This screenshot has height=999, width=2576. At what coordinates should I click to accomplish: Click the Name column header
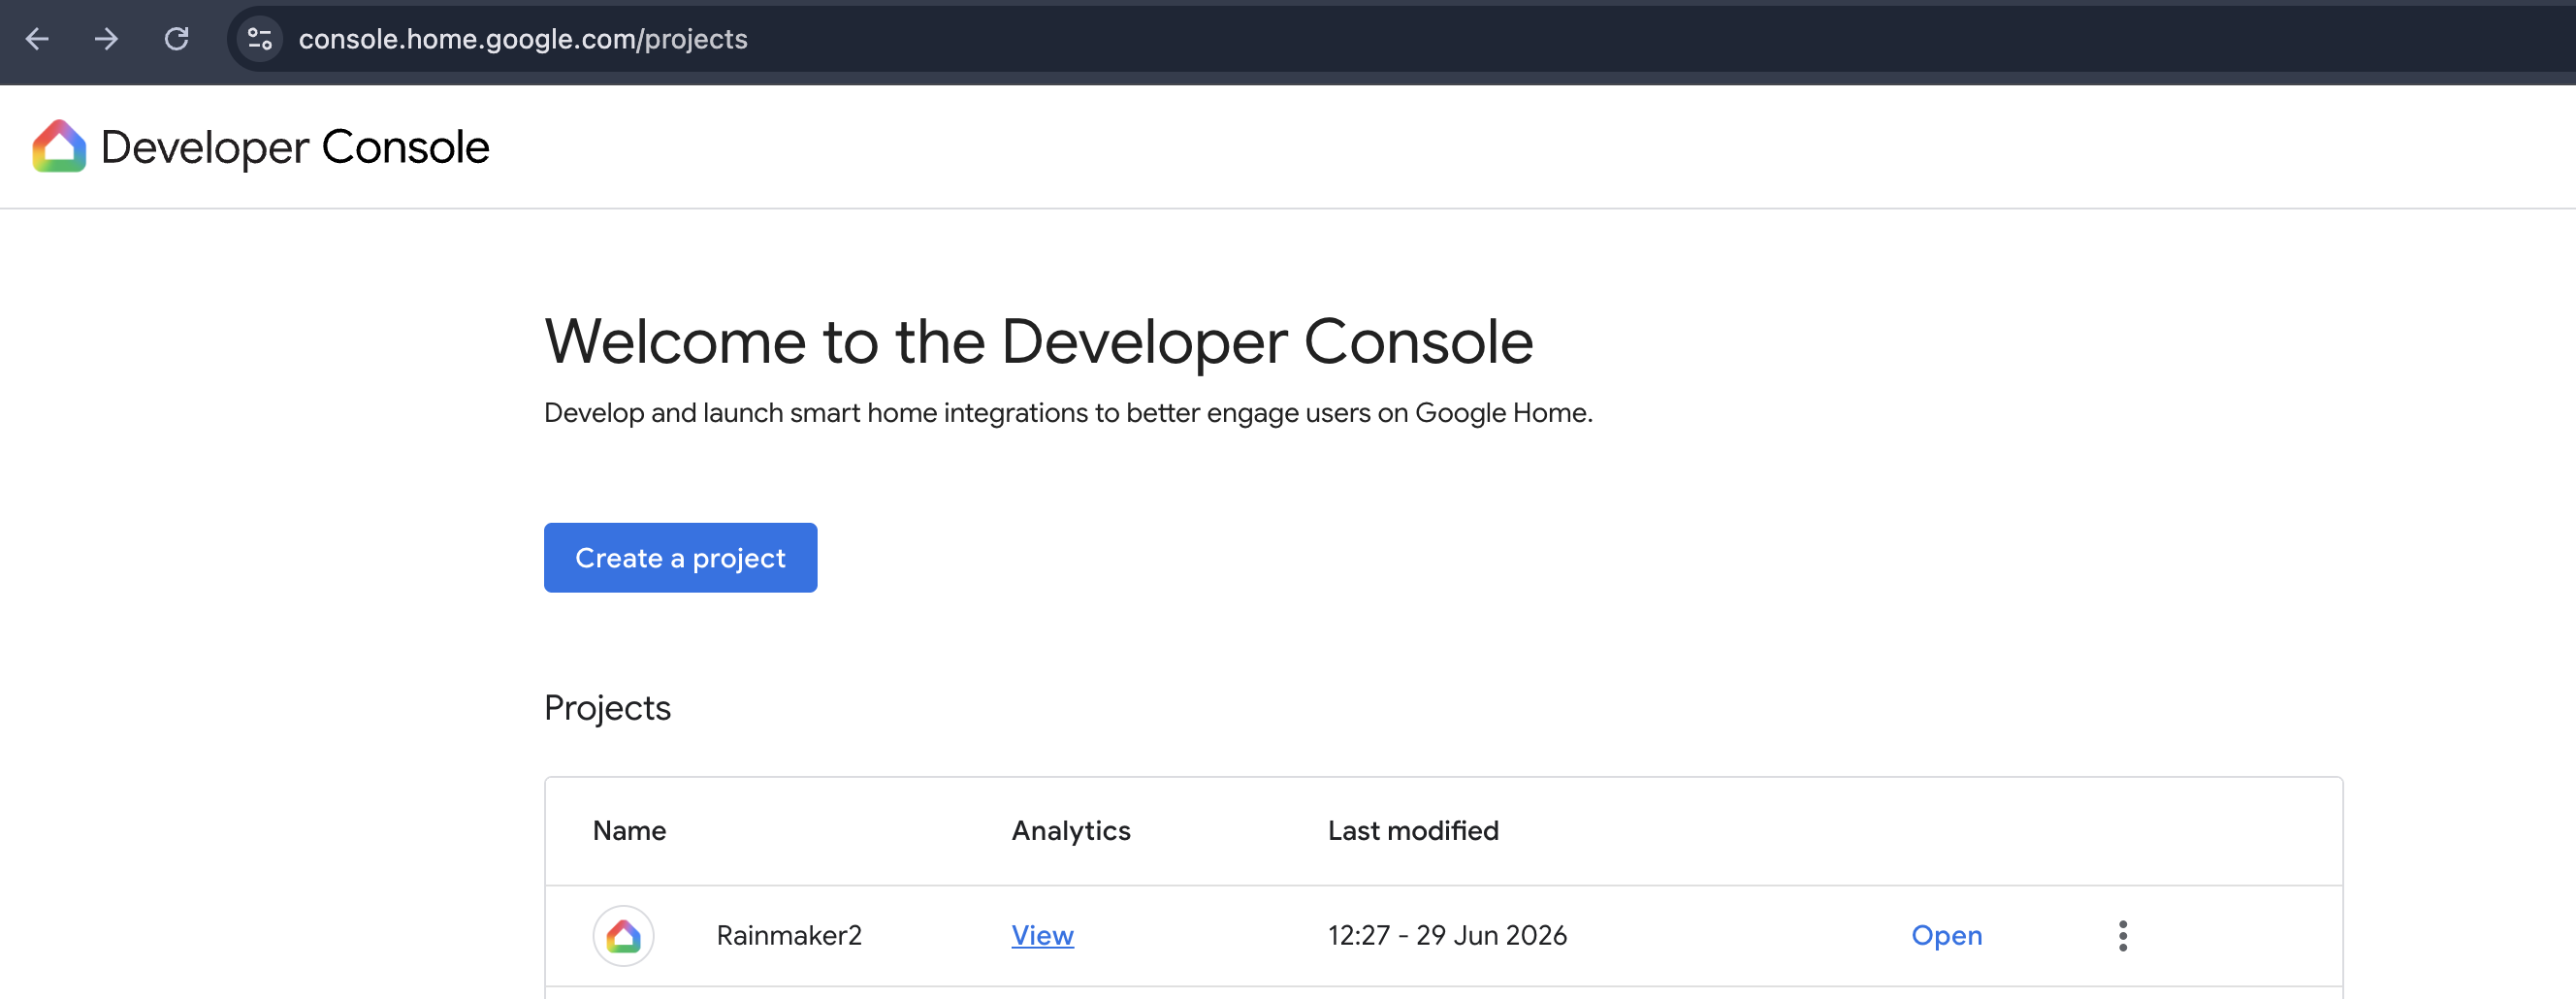coord(629,830)
